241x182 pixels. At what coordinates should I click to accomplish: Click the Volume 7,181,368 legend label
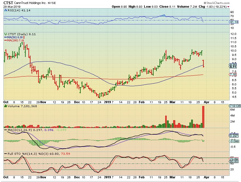pos(22,106)
